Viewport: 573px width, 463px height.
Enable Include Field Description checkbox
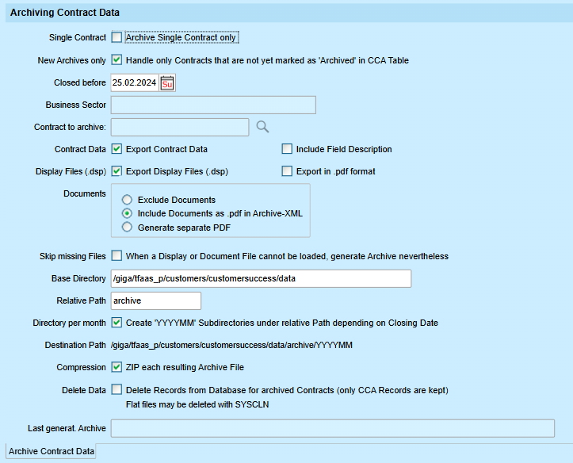287,149
